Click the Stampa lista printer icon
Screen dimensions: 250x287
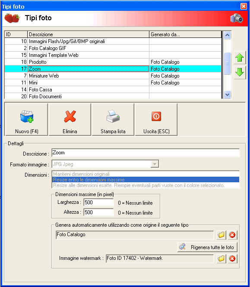point(113,116)
